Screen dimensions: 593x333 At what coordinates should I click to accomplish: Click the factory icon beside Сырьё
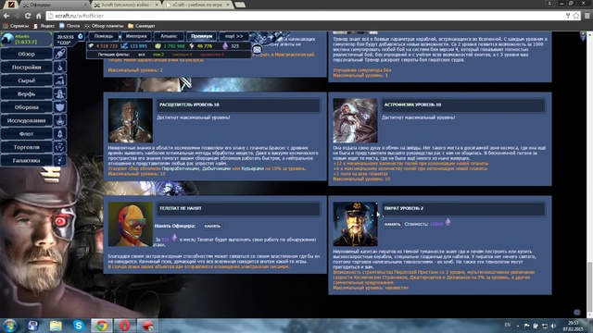(59, 80)
